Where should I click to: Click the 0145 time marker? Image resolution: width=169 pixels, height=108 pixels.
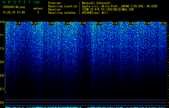(x=83, y=23)
